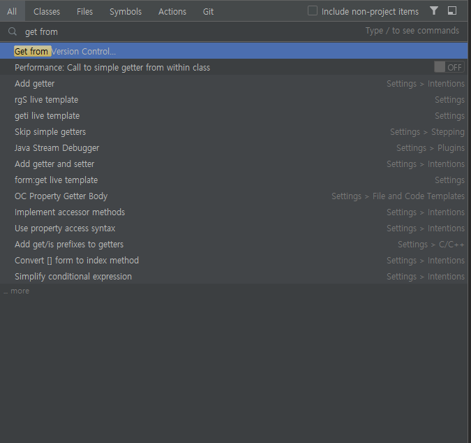Select 'geti live template' result
Screen dimensions: 471x443
234,115
